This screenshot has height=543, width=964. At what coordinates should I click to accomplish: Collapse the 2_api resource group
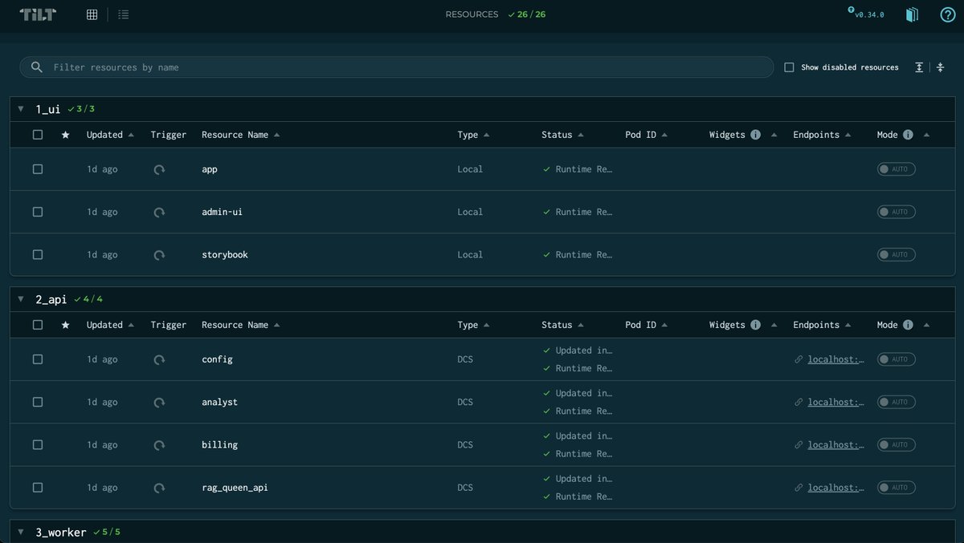click(x=21, y=299)
